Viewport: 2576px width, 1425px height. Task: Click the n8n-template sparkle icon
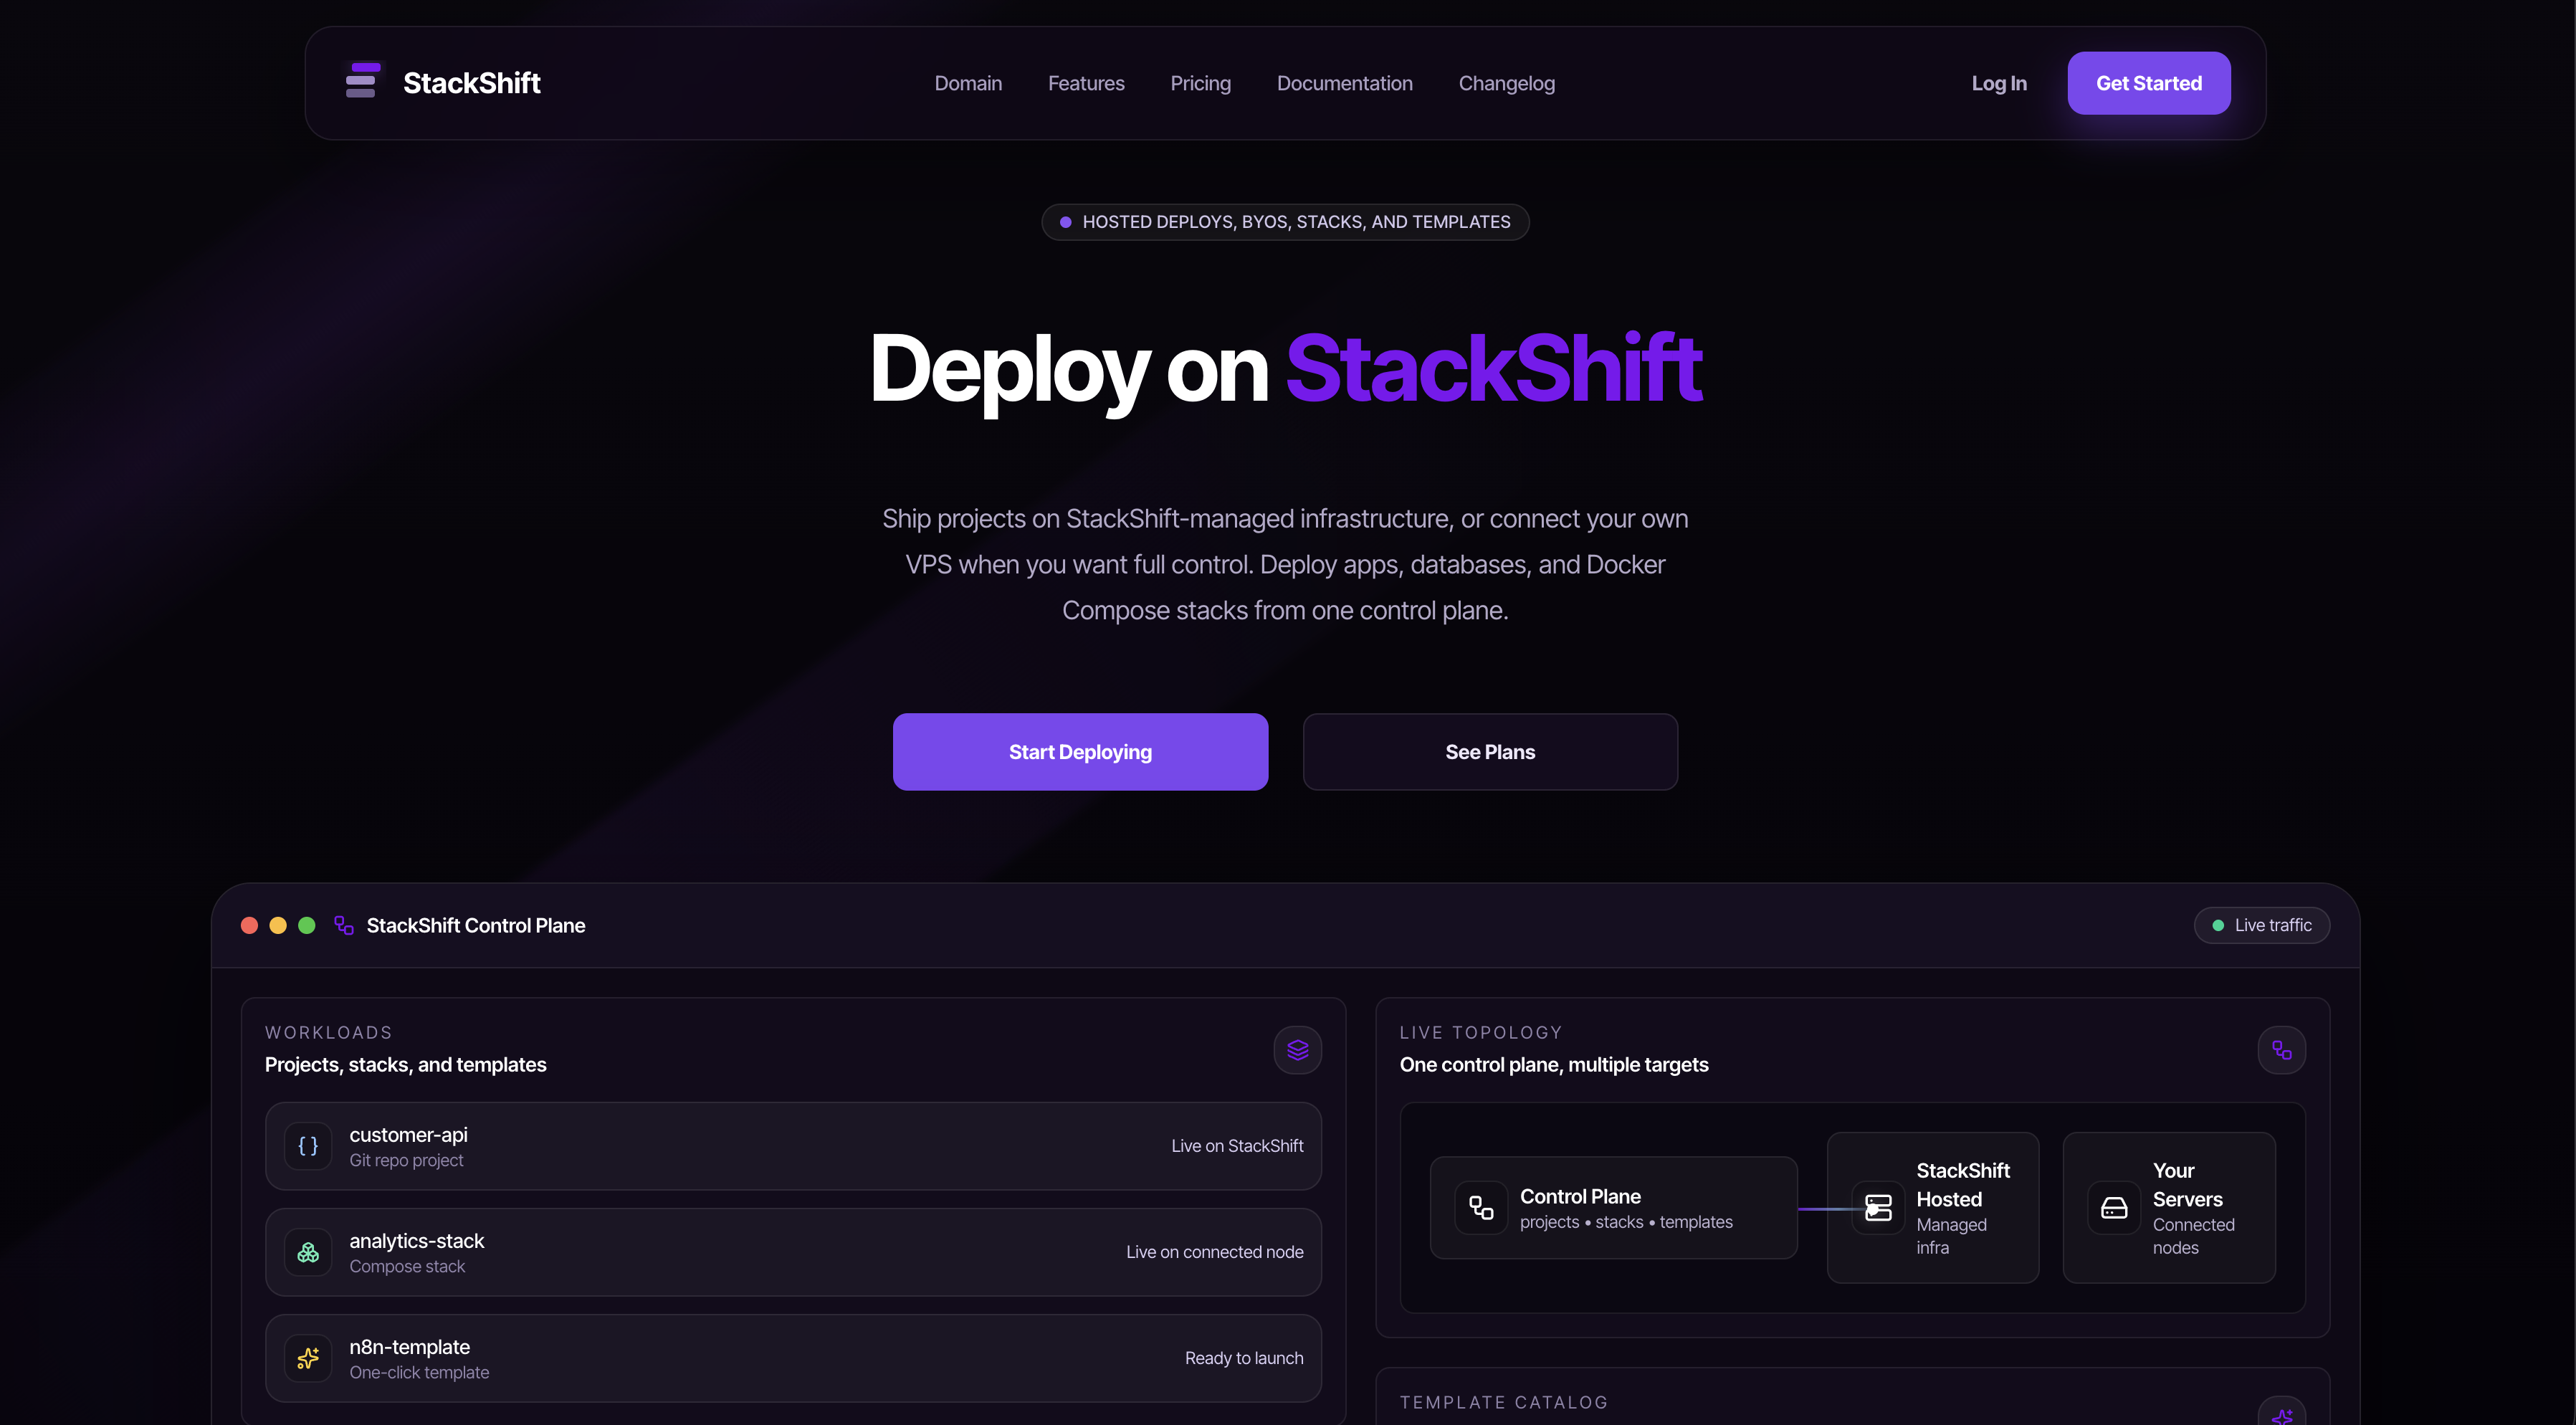[x=308, y=1357]
